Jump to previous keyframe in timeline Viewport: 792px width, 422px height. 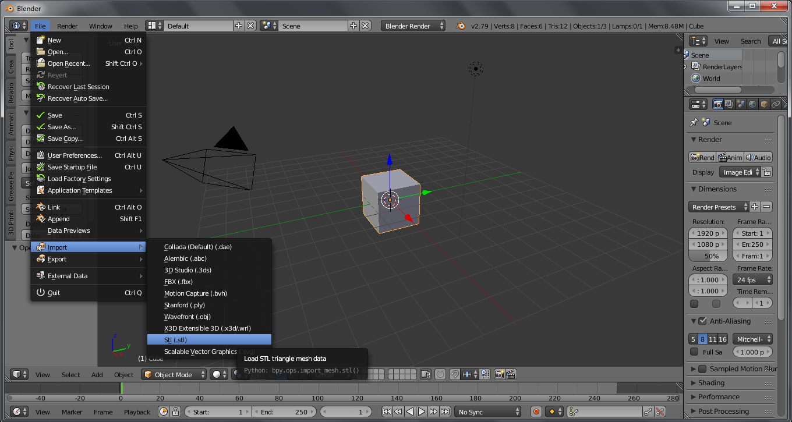(398, 412)
